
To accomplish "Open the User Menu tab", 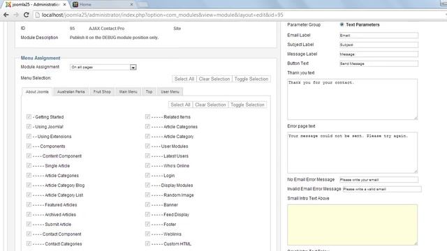I will point(170,91).
